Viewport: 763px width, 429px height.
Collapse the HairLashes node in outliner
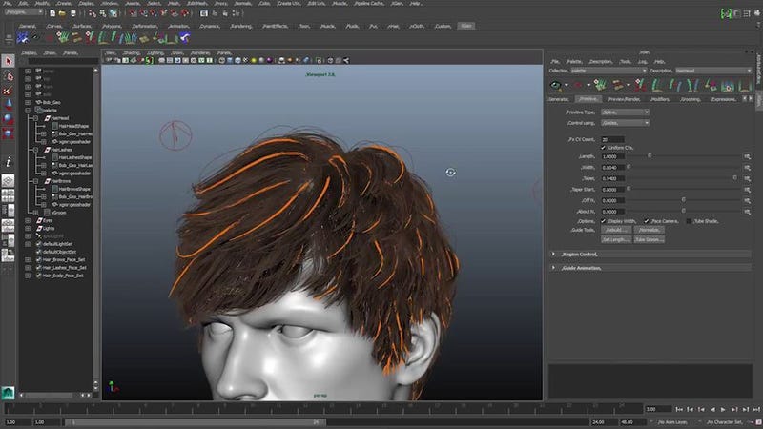coord(35,150)
